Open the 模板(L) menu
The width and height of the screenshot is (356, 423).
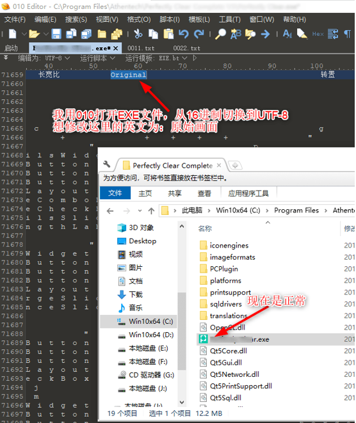tap(199, 19)
